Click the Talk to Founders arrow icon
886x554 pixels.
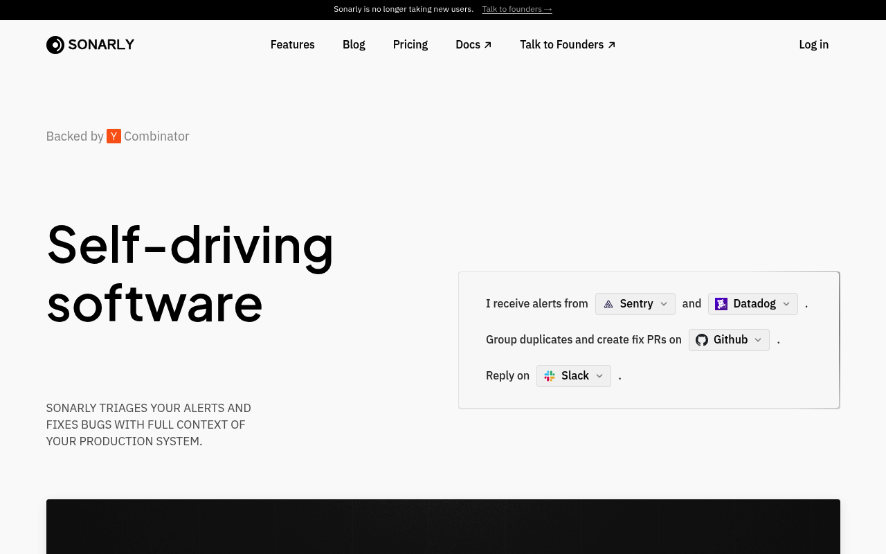click(x=611, y=45)
